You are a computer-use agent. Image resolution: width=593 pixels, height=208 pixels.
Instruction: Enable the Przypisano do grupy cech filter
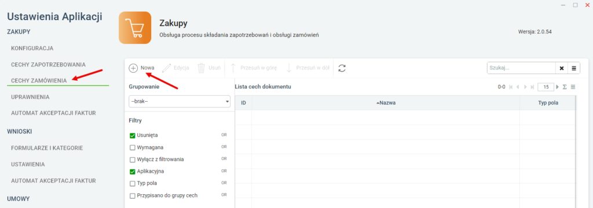pyautogui.click(x=133, y=195)
